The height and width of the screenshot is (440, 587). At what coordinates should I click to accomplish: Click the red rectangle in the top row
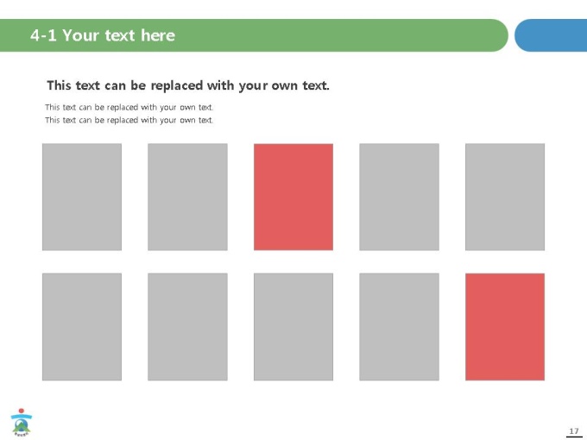pos(293,197)
